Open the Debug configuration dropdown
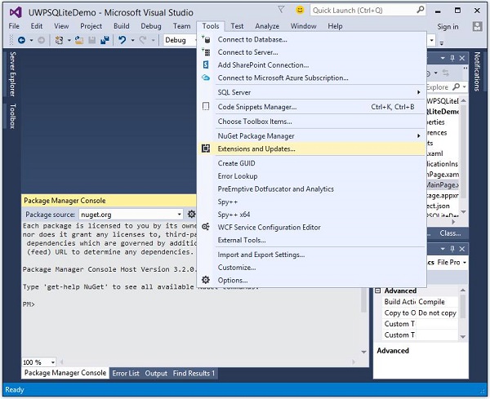Viewport: 490px width, 399px height. coord(180,40)
